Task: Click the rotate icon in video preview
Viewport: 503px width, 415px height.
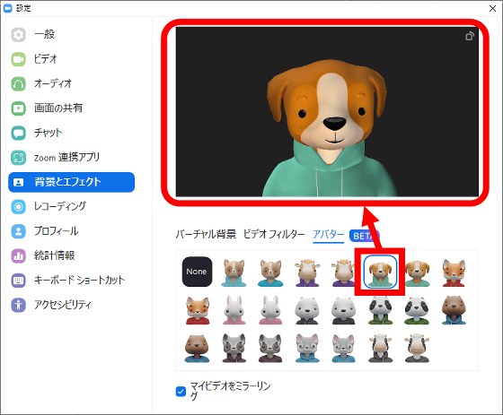Action: pyautogui.click(x=469, y=36)
